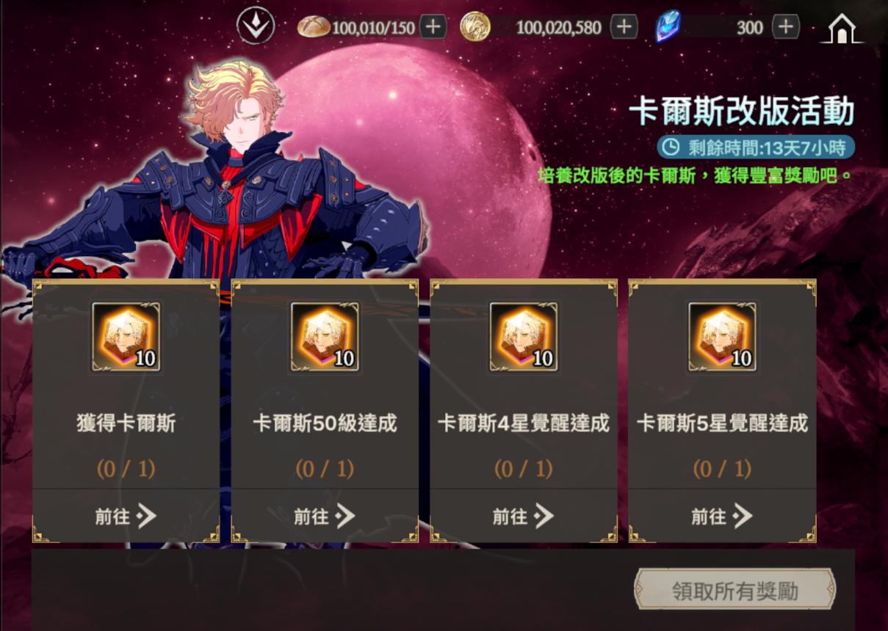Select reward shard icon for 卡爾斯50級達成
Image resolution: width=888 pixels, height=631 pixels.
click(x=325, y=337)
